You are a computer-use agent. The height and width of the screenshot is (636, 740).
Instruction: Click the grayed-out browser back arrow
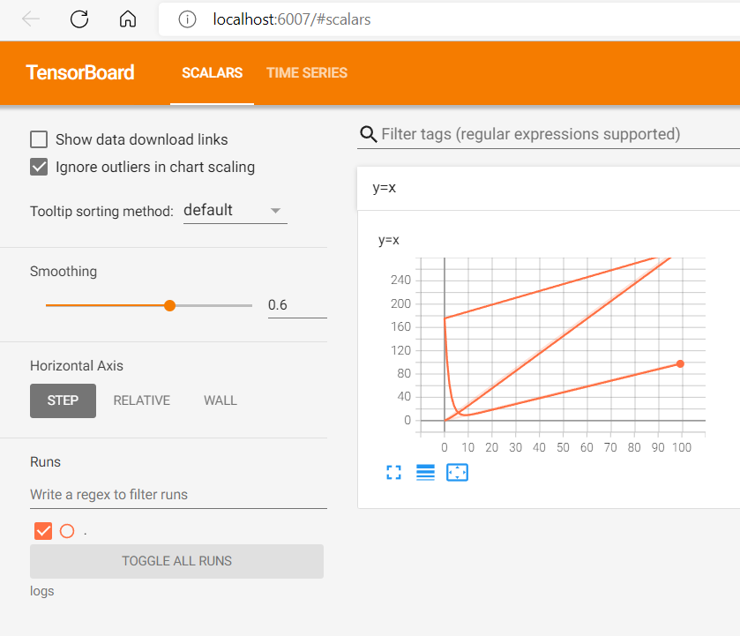pos(30,19)
